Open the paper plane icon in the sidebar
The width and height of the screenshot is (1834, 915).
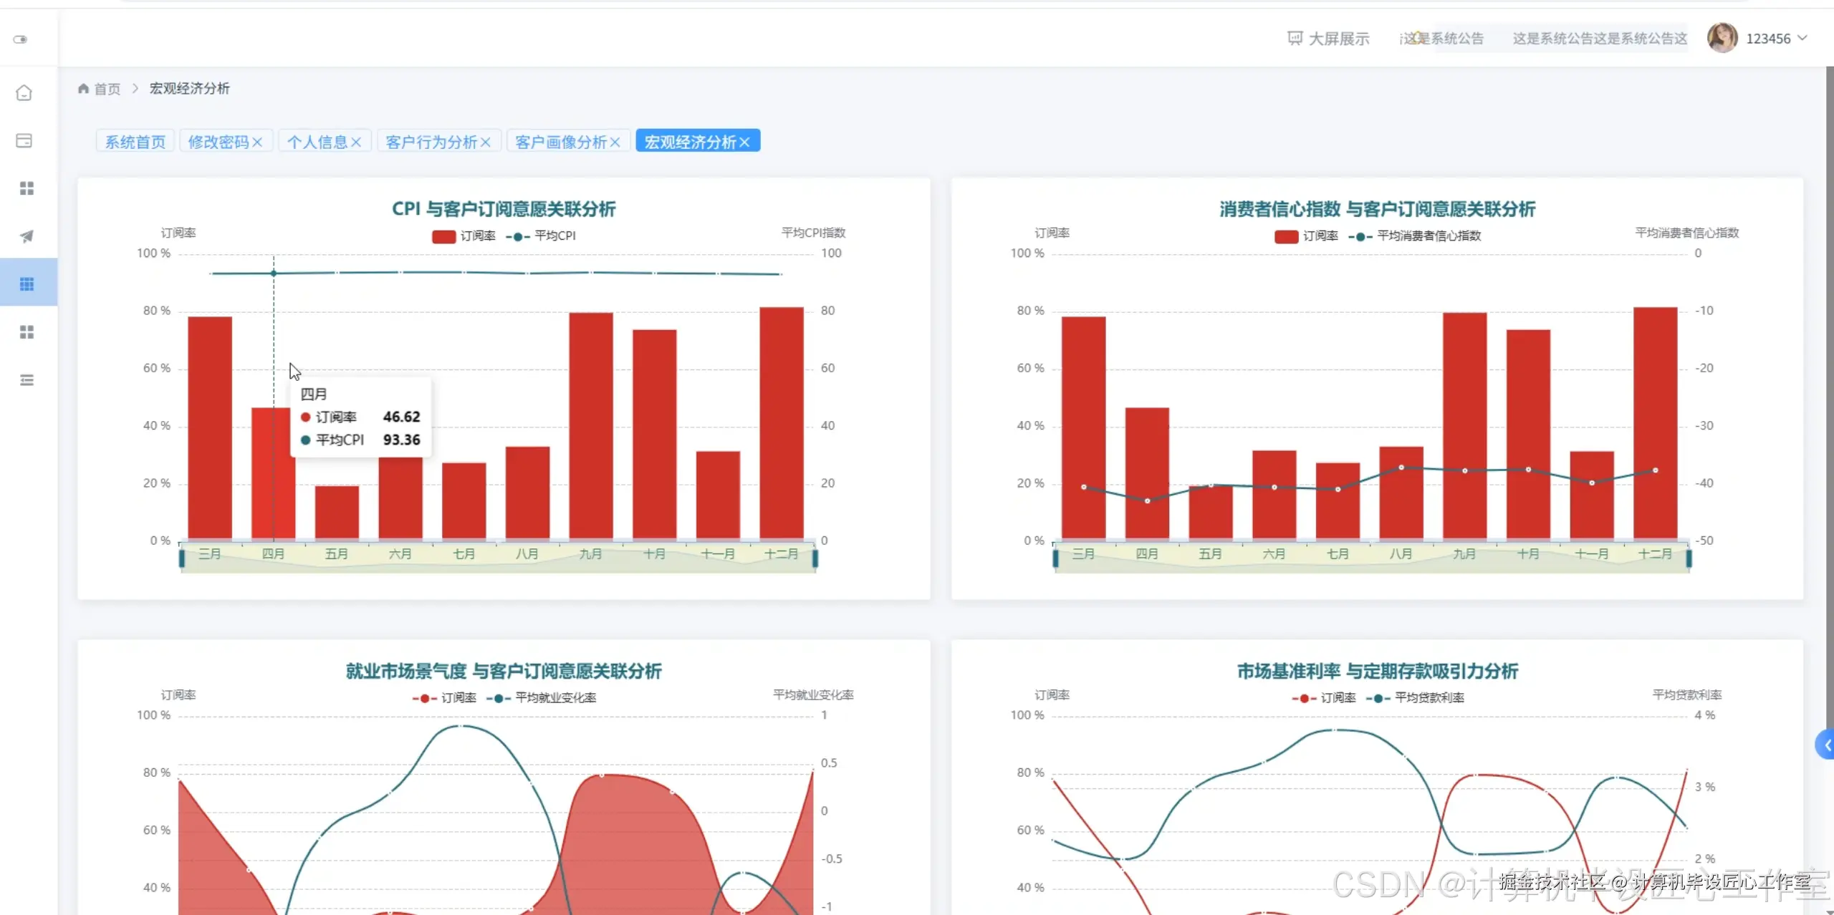pyautogui.click(x=27, y=236)
